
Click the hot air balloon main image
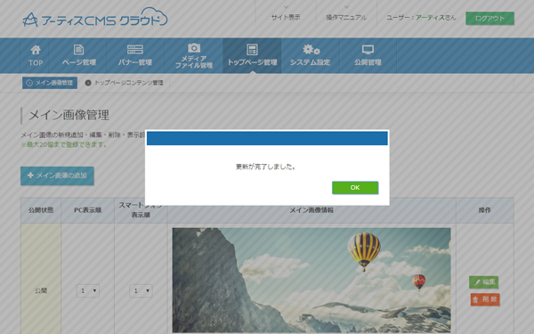[x=311, y=281]
